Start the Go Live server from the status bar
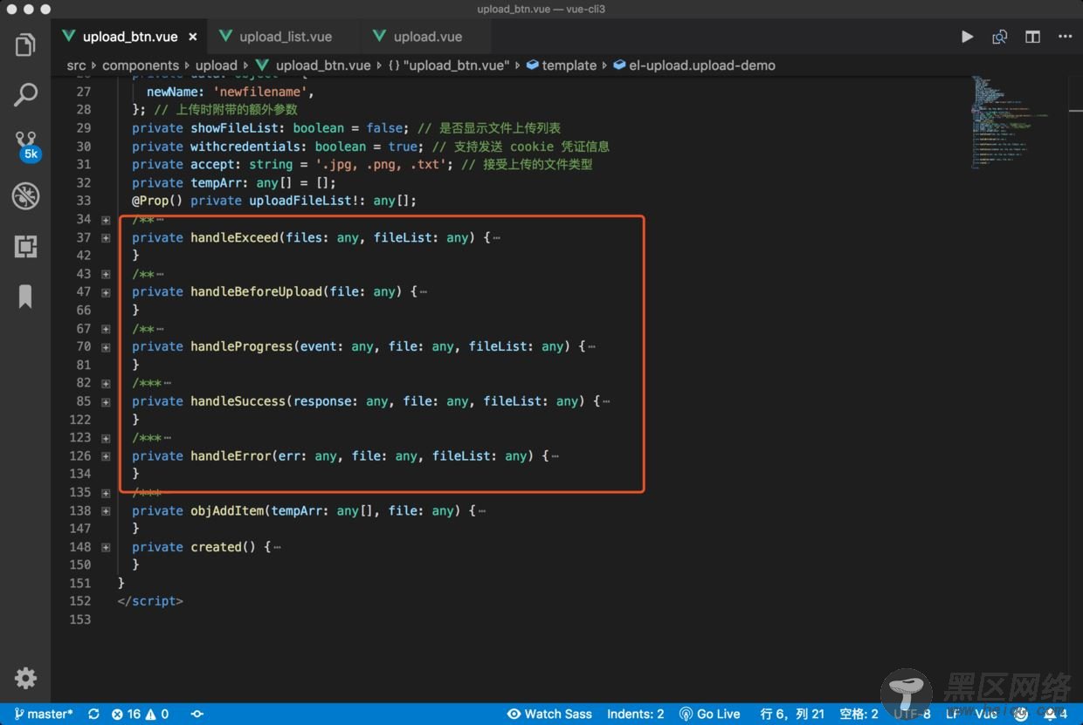This screenshot has width=1083, height=725. 709,714
